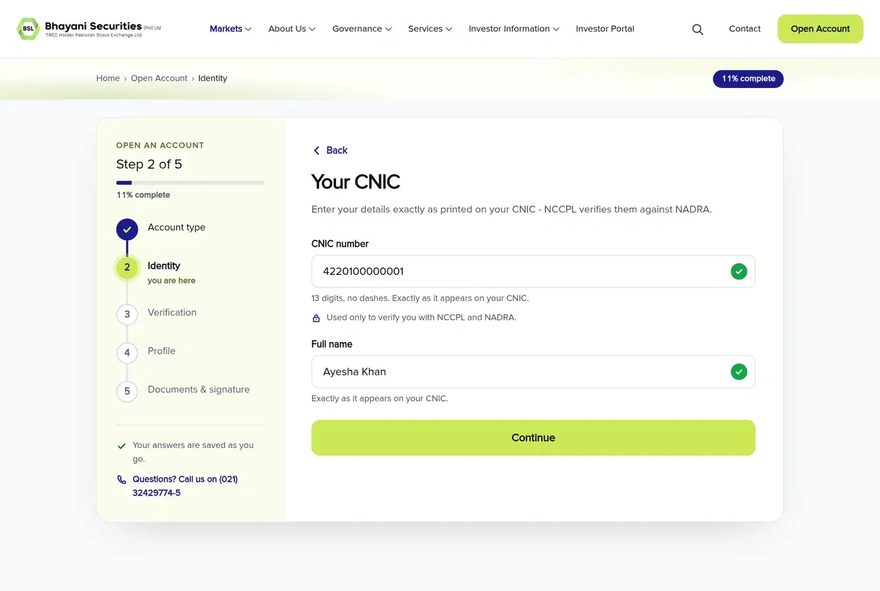Viewport: 880px width, 591px height.
Task: Click the Identity breadcrumb text
Action: [212, 78]
